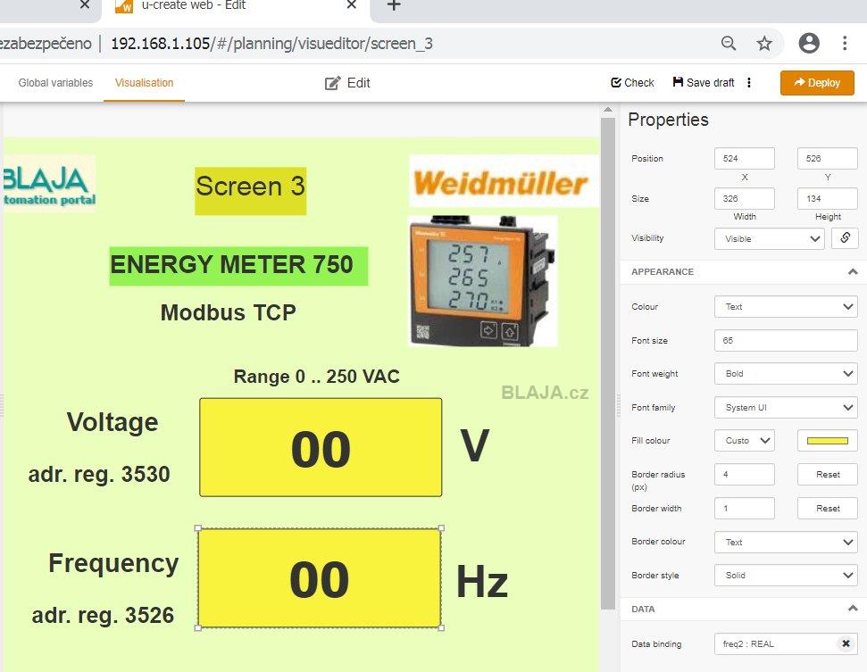
Task: Select the Frequency value display box
Action: click(x=320, y=578)
